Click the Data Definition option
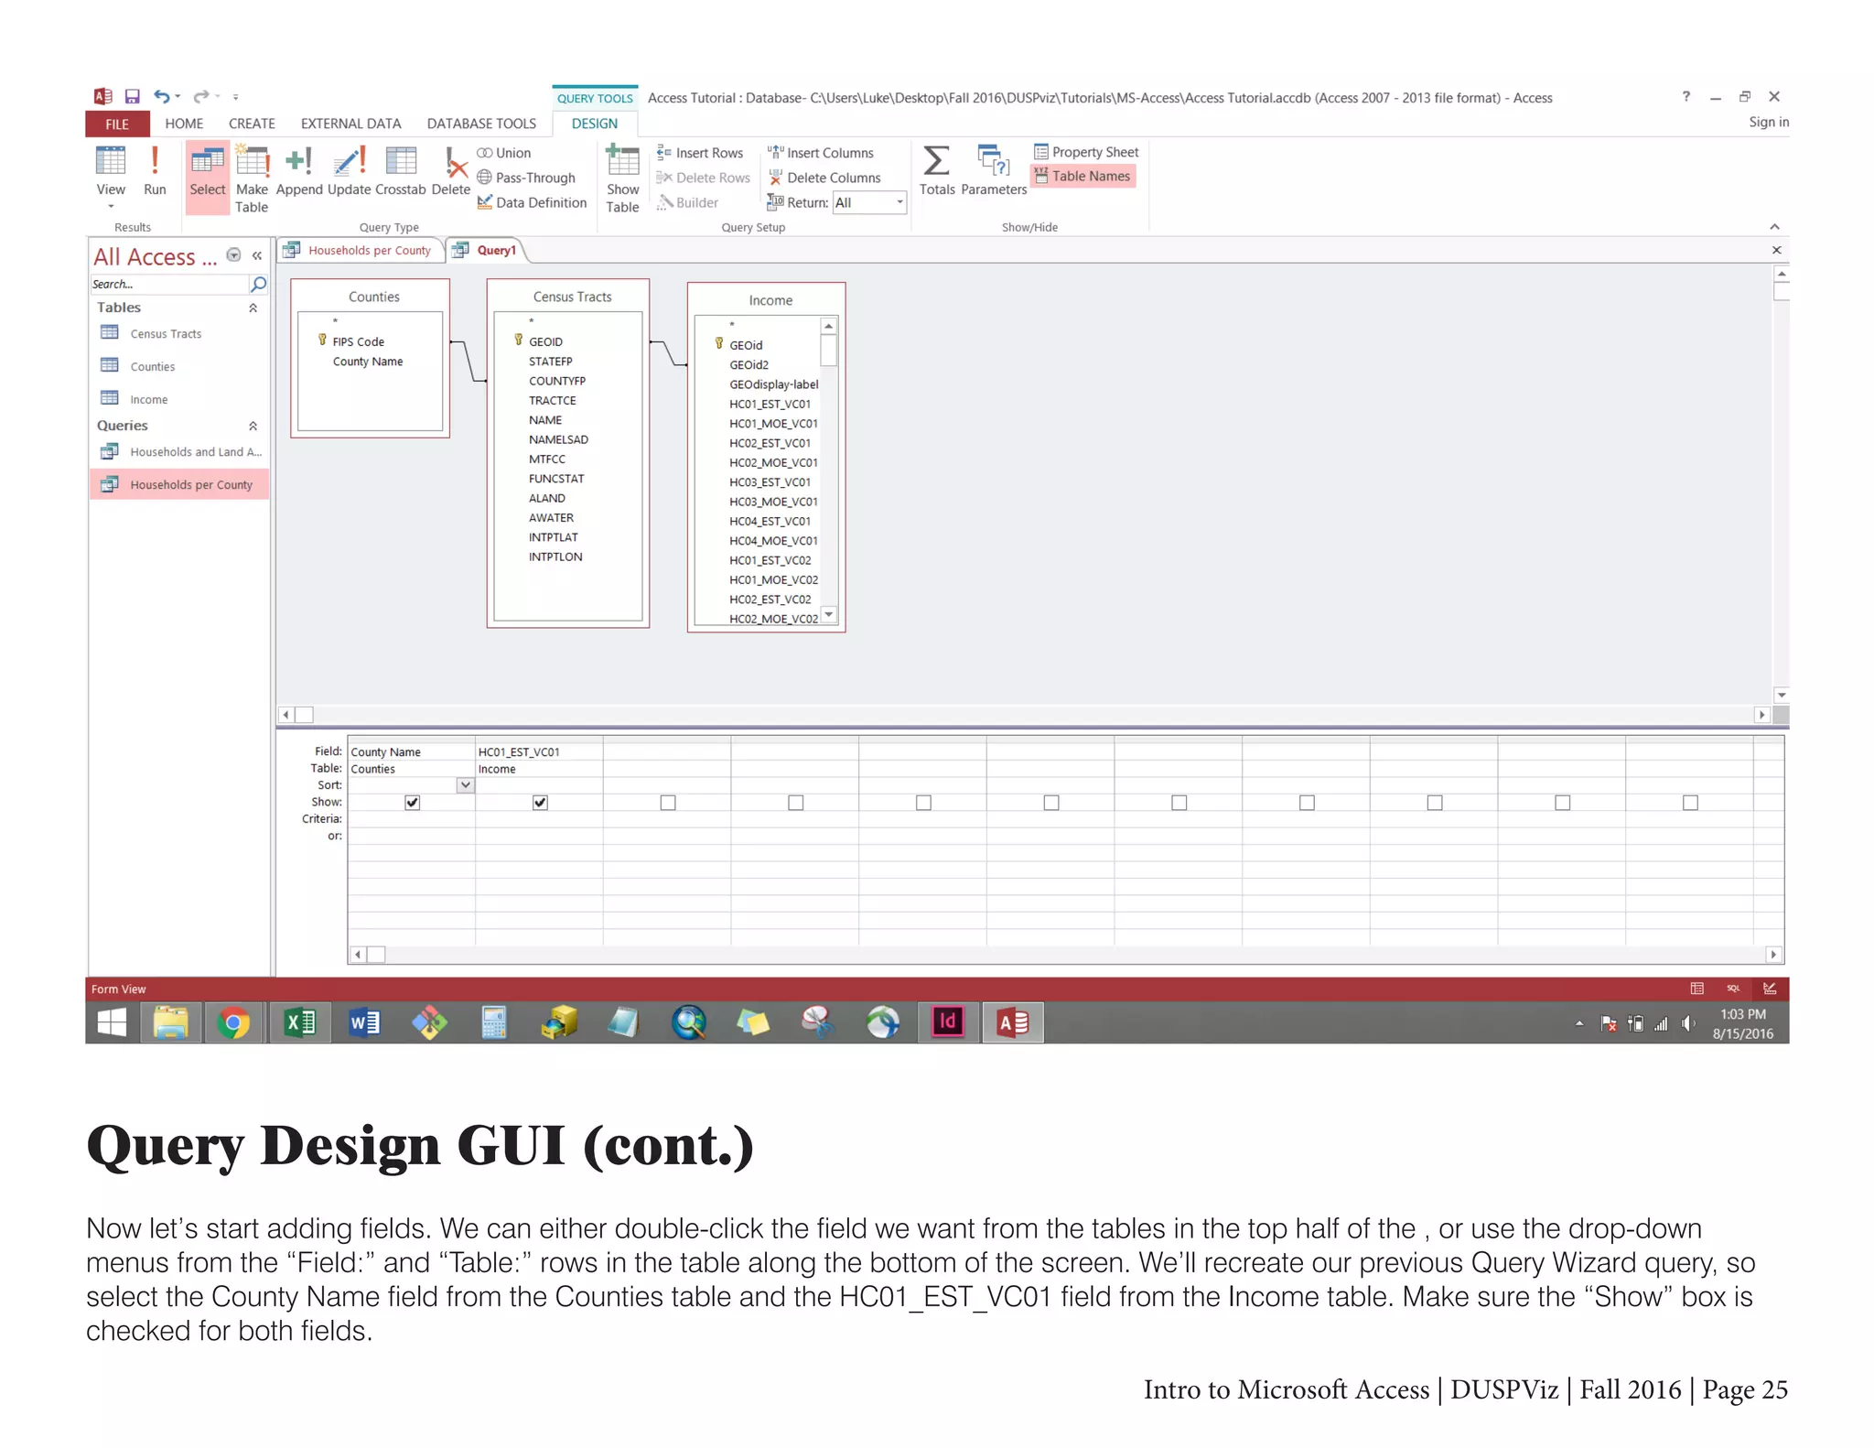1874x1448 pixels. pos(533,202)
